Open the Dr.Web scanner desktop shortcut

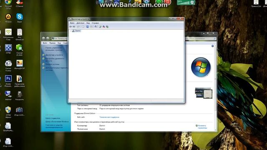click(20, 50)
